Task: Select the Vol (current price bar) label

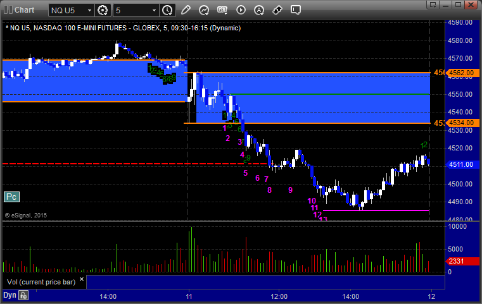Action: tap(41, 283)
